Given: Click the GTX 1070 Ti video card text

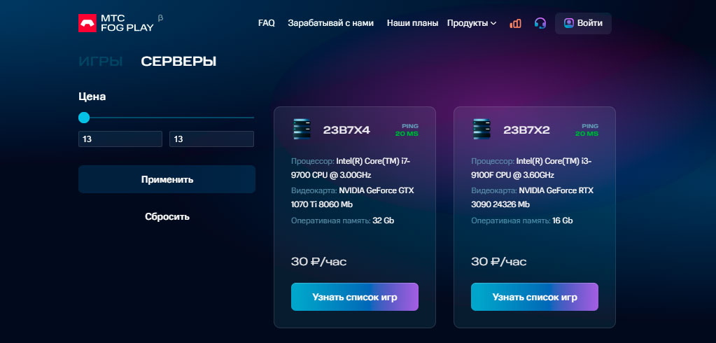Looking at the screenshot, I should pos(353,197).
